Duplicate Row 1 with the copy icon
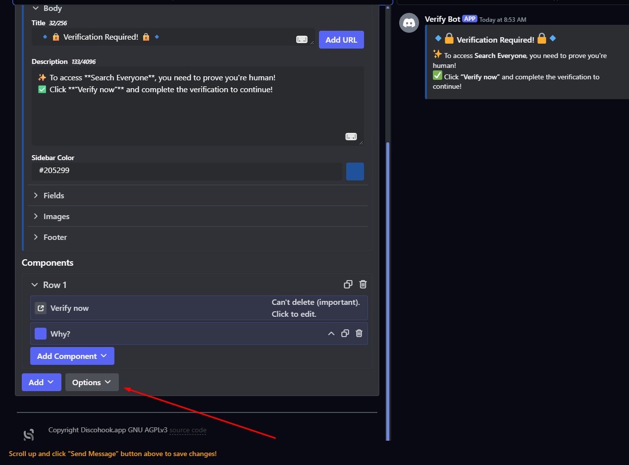This screenshot has height=465, width=629. 348,285
